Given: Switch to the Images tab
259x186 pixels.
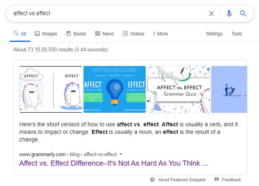Looking at the screenshot, I should [46, 34].
